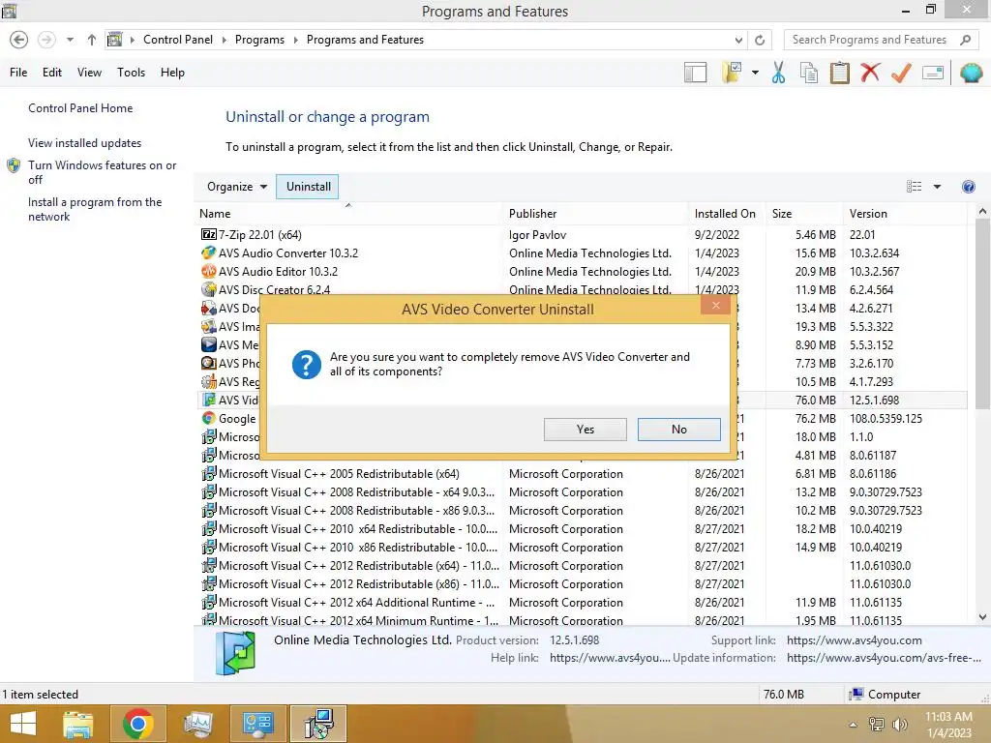This screenshot has height=743, width=991.
Task: Sort by the Version column header
Action: click(x=905, y=214)
